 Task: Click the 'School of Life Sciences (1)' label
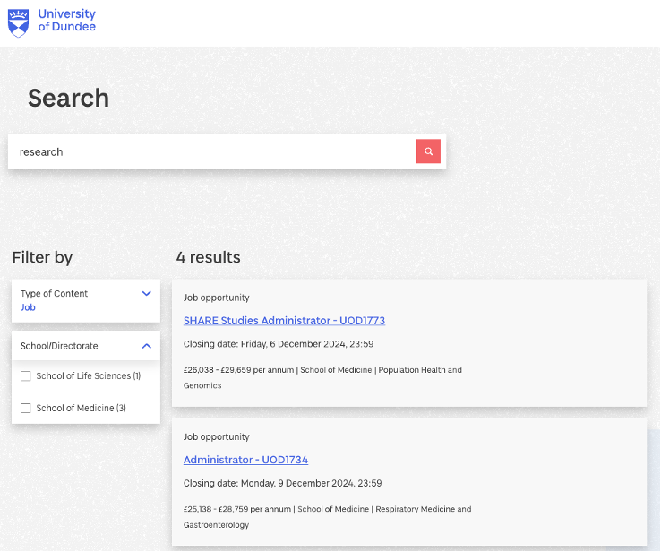click(x=88, y=376)
